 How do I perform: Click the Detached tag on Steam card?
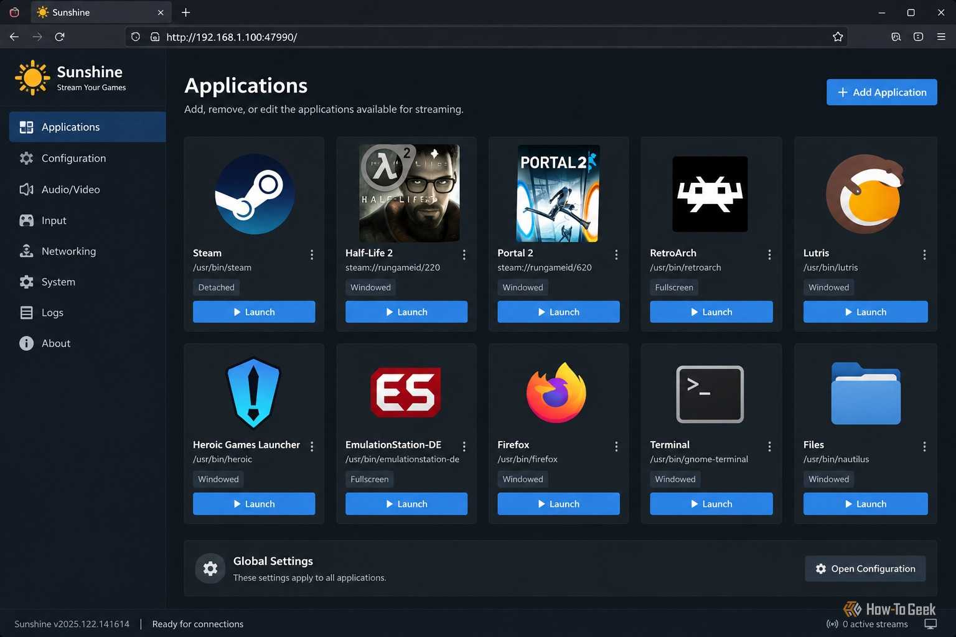pyautogui.click(x=217, y=287)
